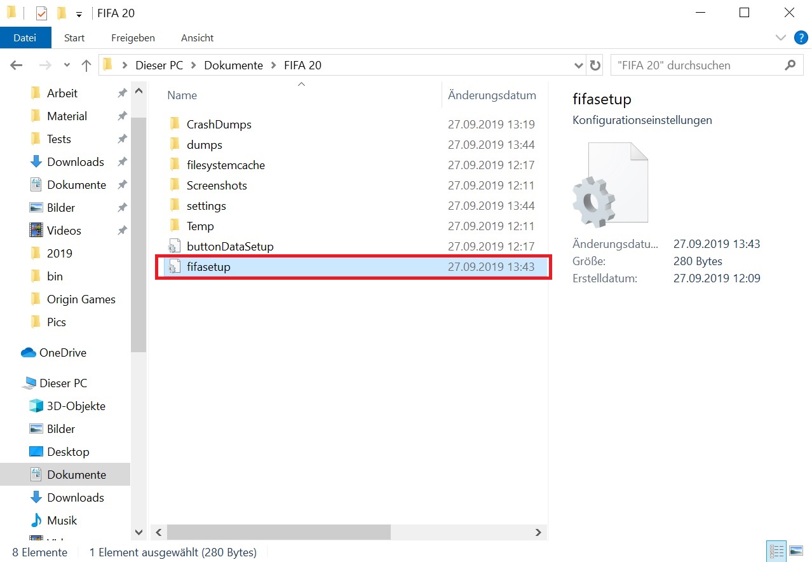Click the file list horizontal scrollbar thumb
Screen dimensions: 812x562
click(279, 532)
